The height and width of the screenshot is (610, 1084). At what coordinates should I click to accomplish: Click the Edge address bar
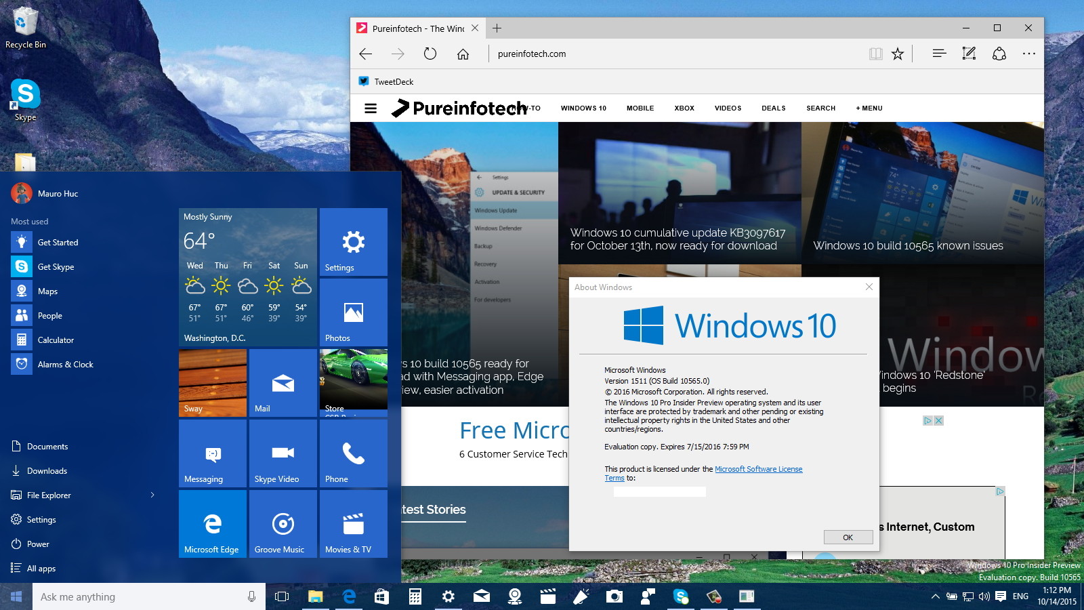click(x=677, y=54)
